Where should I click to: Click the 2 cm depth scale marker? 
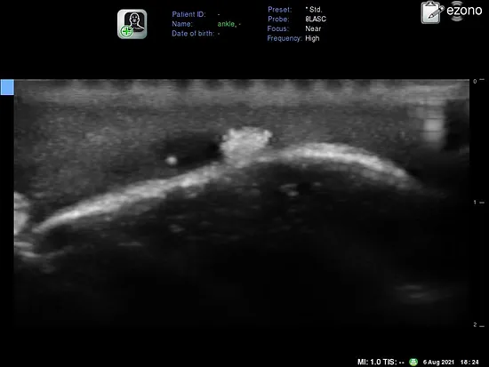tap(478, 325)
